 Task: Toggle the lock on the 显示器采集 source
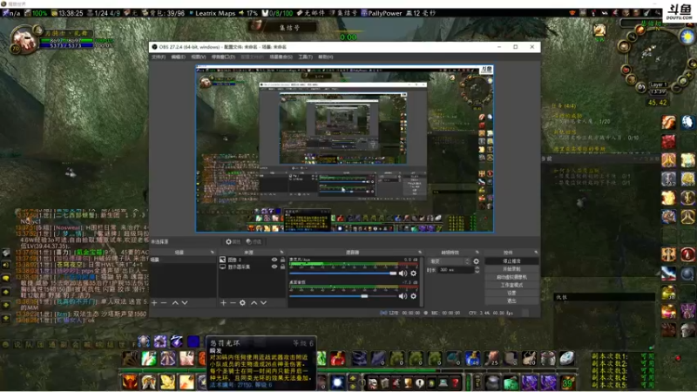(x=282, y=267)
